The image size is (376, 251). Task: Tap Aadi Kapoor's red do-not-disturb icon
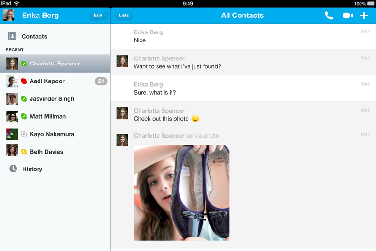(24, 81)
